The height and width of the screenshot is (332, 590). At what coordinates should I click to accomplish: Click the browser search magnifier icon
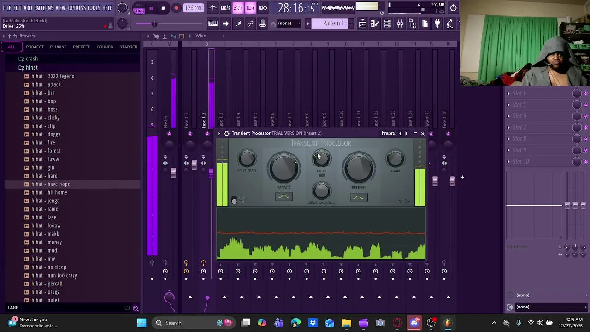click(136, 308)
